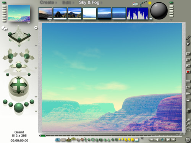Play the animation forward
Viewport: 191px width, 143px height.
(x=168, y=140)
